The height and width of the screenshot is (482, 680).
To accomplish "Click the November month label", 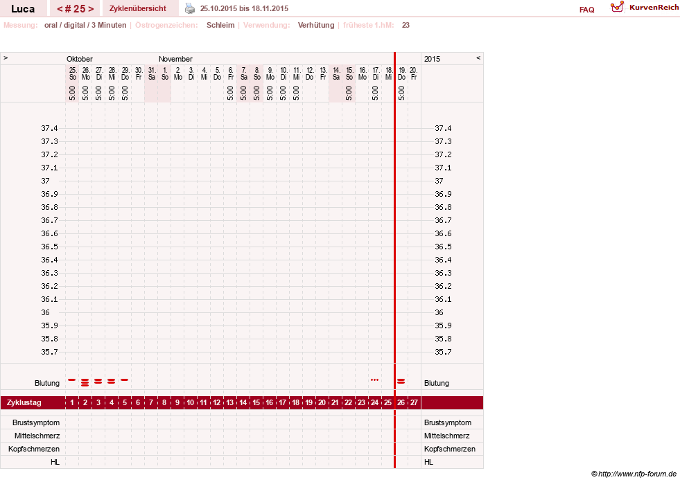I will pos(175,59).
